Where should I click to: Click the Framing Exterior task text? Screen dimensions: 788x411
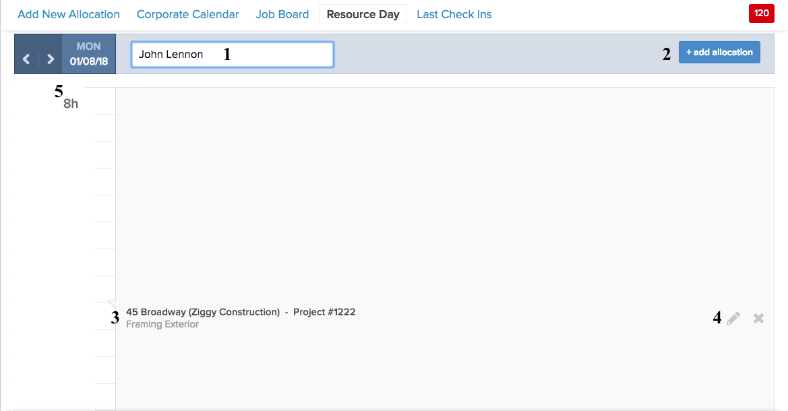(162, 325)
